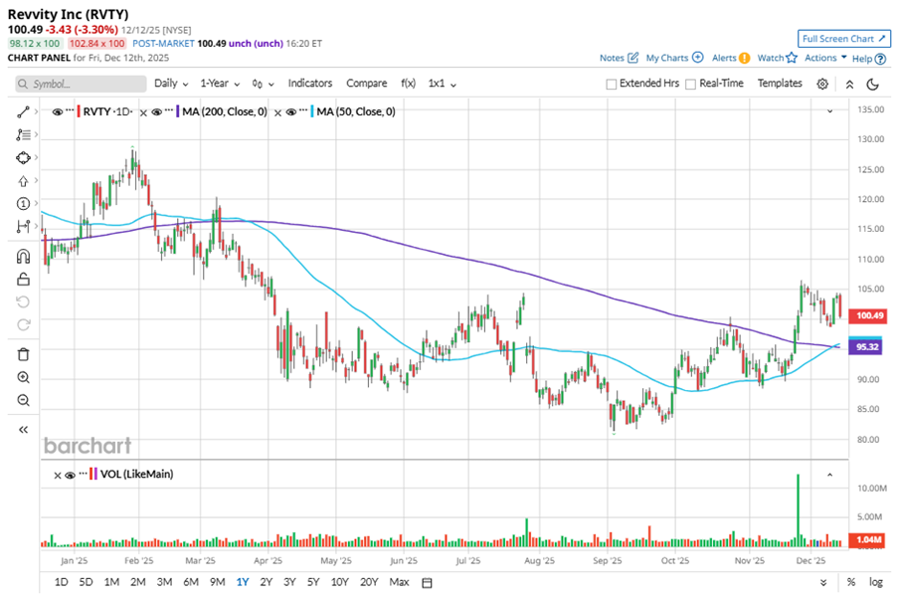Select the 5Y range tab
Viewport: 897px width, 599px height.
coord(313,582)
